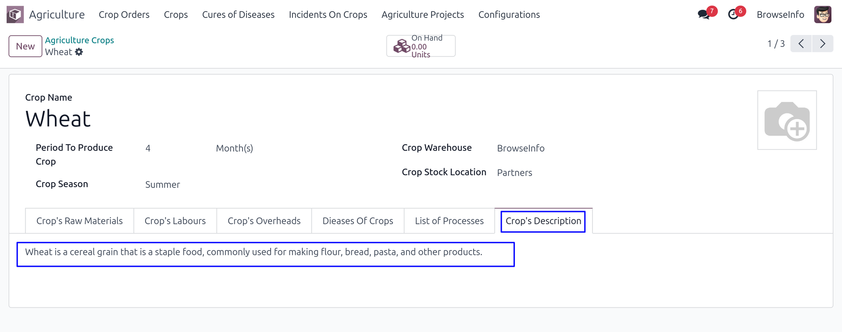Screen dimensions: 842x332
Task: Select the Dieases Of Crops tab
Action: coord(357,221)
